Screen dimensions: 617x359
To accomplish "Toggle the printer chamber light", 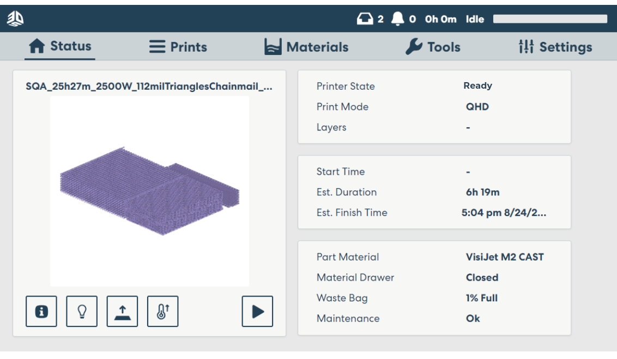I will pyautogui.click(x=82, y=311).
